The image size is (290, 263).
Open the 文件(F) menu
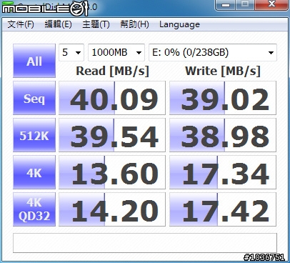pos(21,24)
